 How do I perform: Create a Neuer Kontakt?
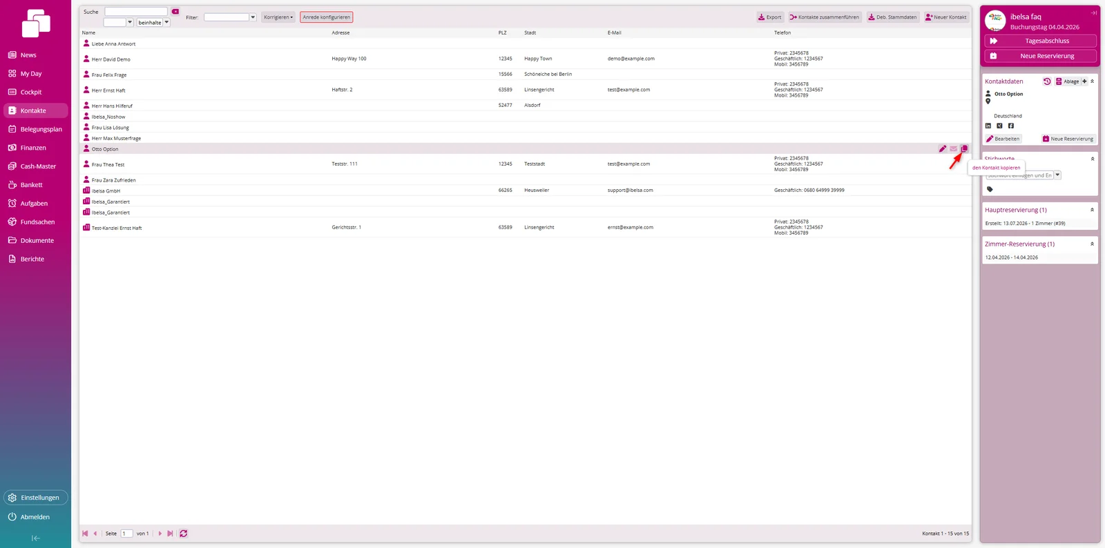tap(946, 17)
